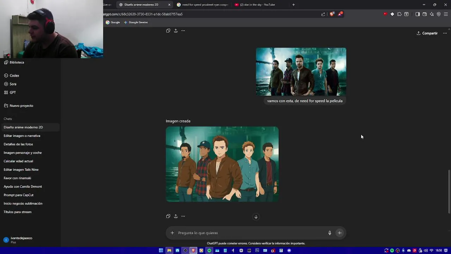451x254 pixels.
Task: Click the dice extension icon in the toolbar
Action: click(392, 14)
